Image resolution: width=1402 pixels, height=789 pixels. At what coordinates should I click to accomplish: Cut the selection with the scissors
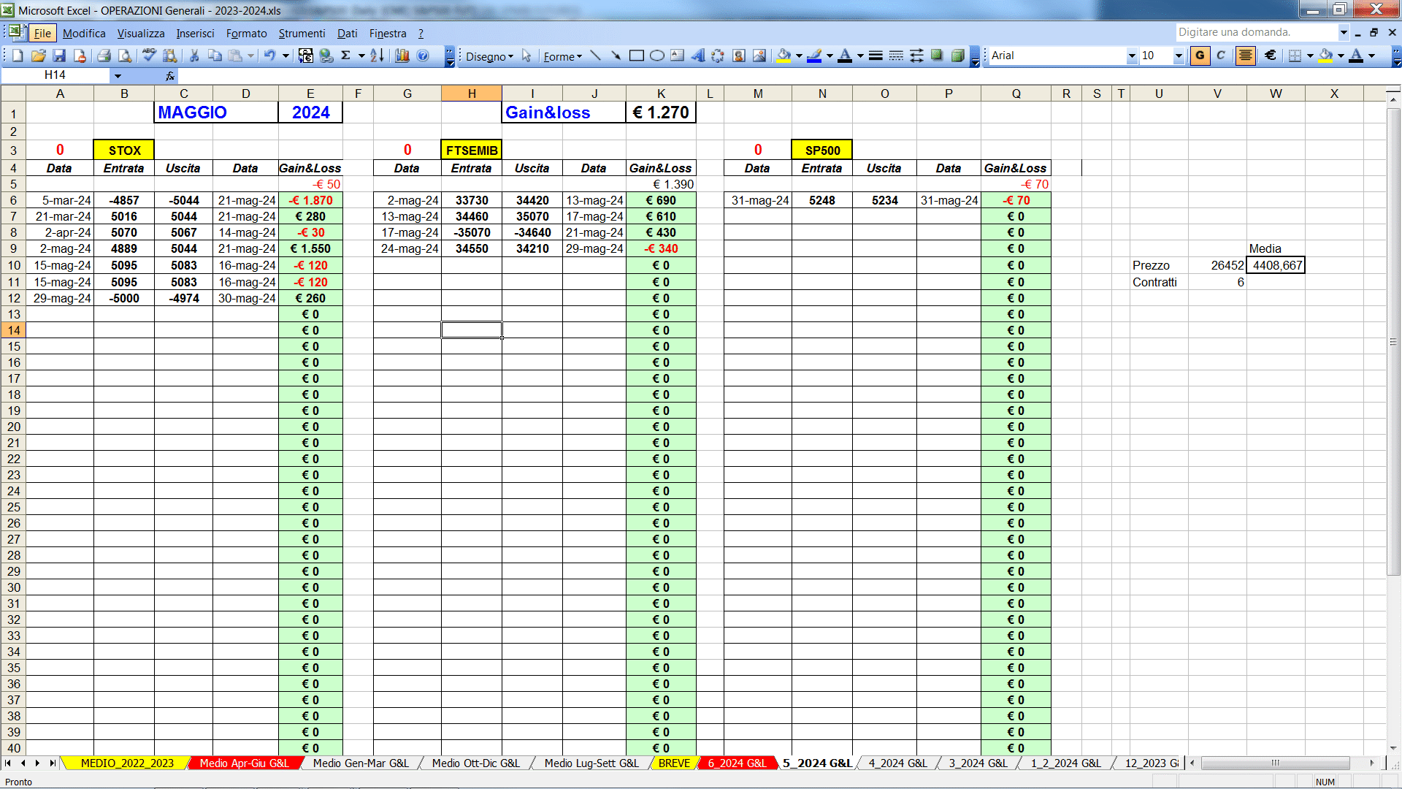tap(194, 56)
